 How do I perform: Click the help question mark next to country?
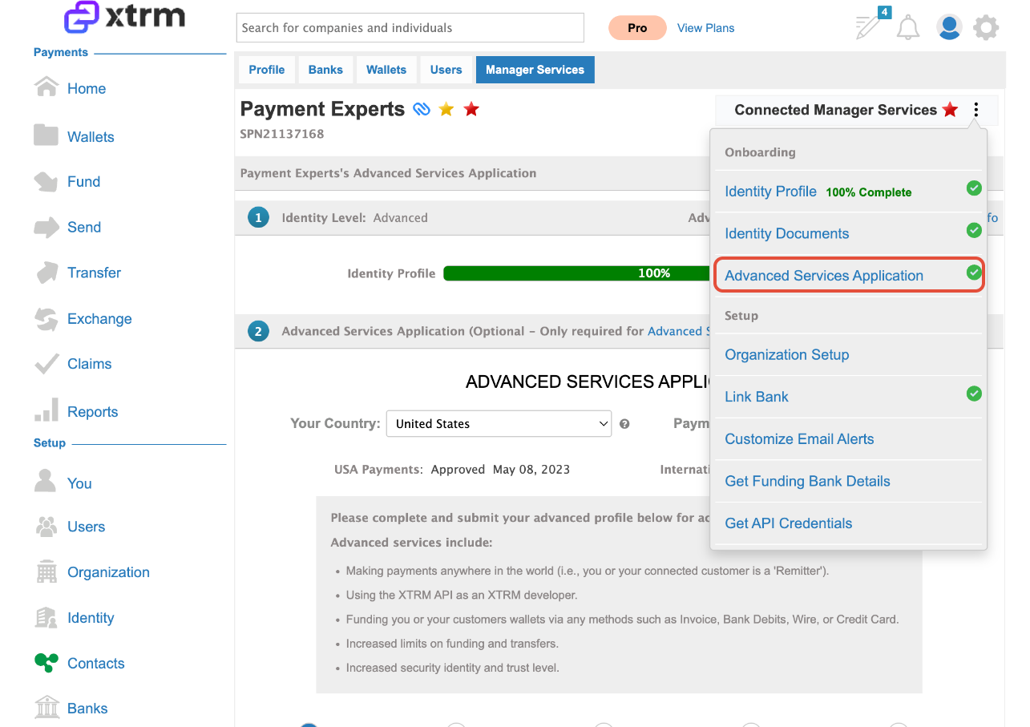[x=624, y=424]
